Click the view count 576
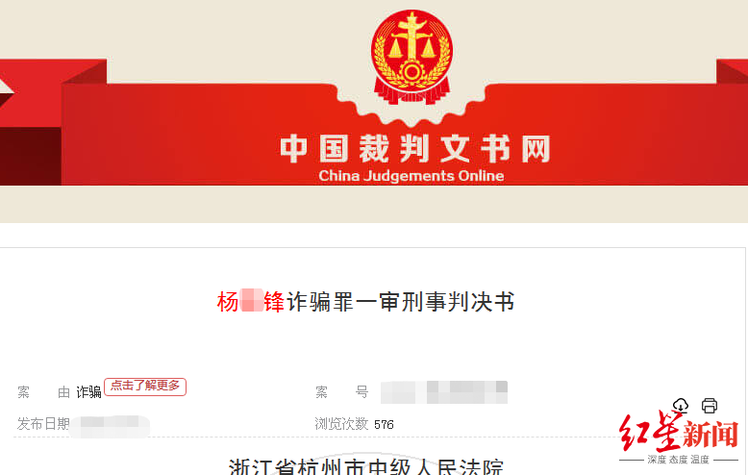The width and height of the screenshot is (748, 475). coord(384,424)
